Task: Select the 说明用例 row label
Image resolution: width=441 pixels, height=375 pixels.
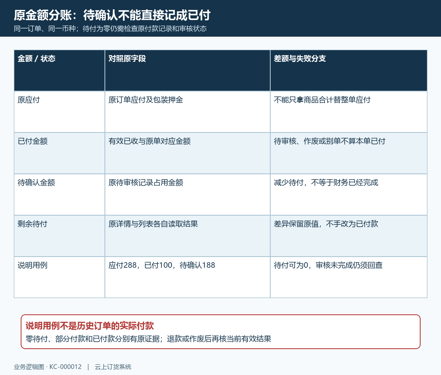Action: click(33, 265)
